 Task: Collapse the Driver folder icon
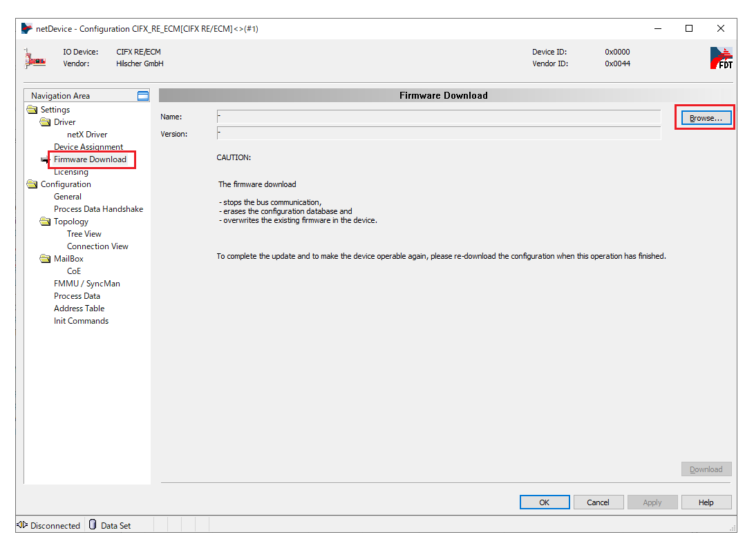46,122
